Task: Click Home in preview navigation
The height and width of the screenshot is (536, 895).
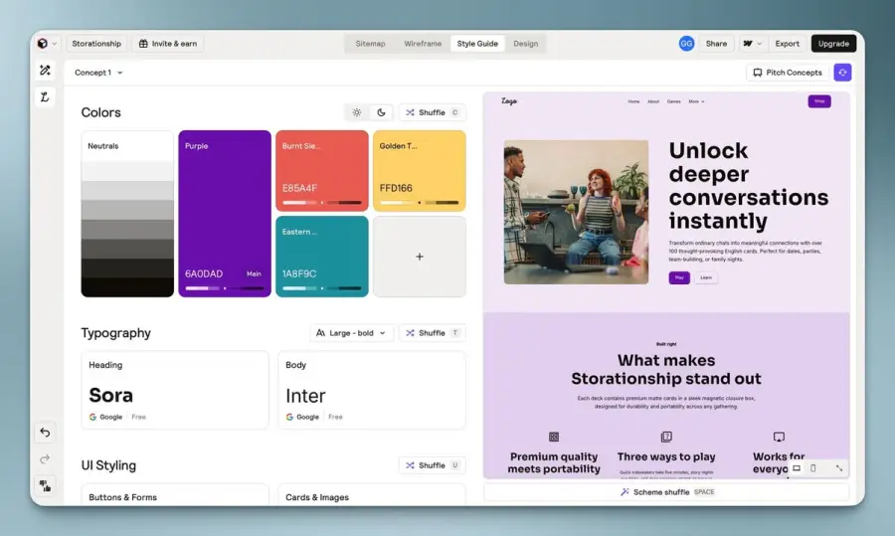Action: click(633, 101)
